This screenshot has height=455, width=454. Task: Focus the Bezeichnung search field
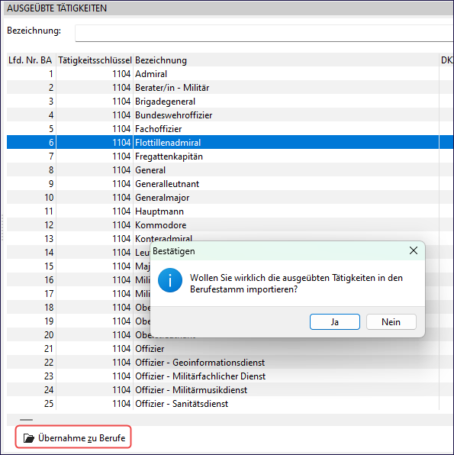[x=264, y=33]
